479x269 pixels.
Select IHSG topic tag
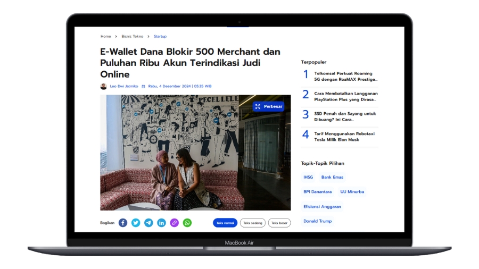(308, 177)
